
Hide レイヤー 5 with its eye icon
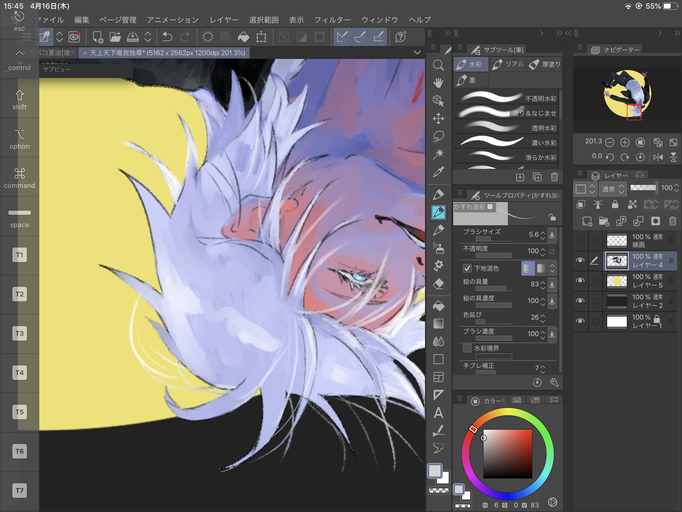tap(580, 281)
